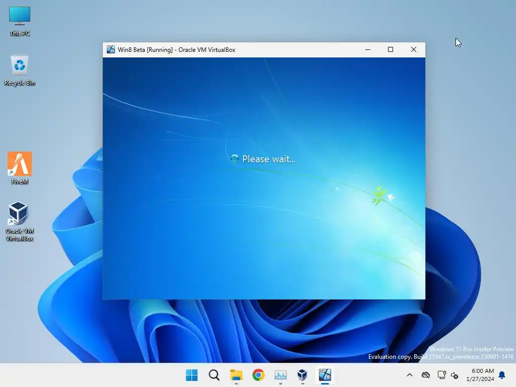Open the muted volume tray icon
This screenshot has width=516, height=387.
[x=455, y=375]
